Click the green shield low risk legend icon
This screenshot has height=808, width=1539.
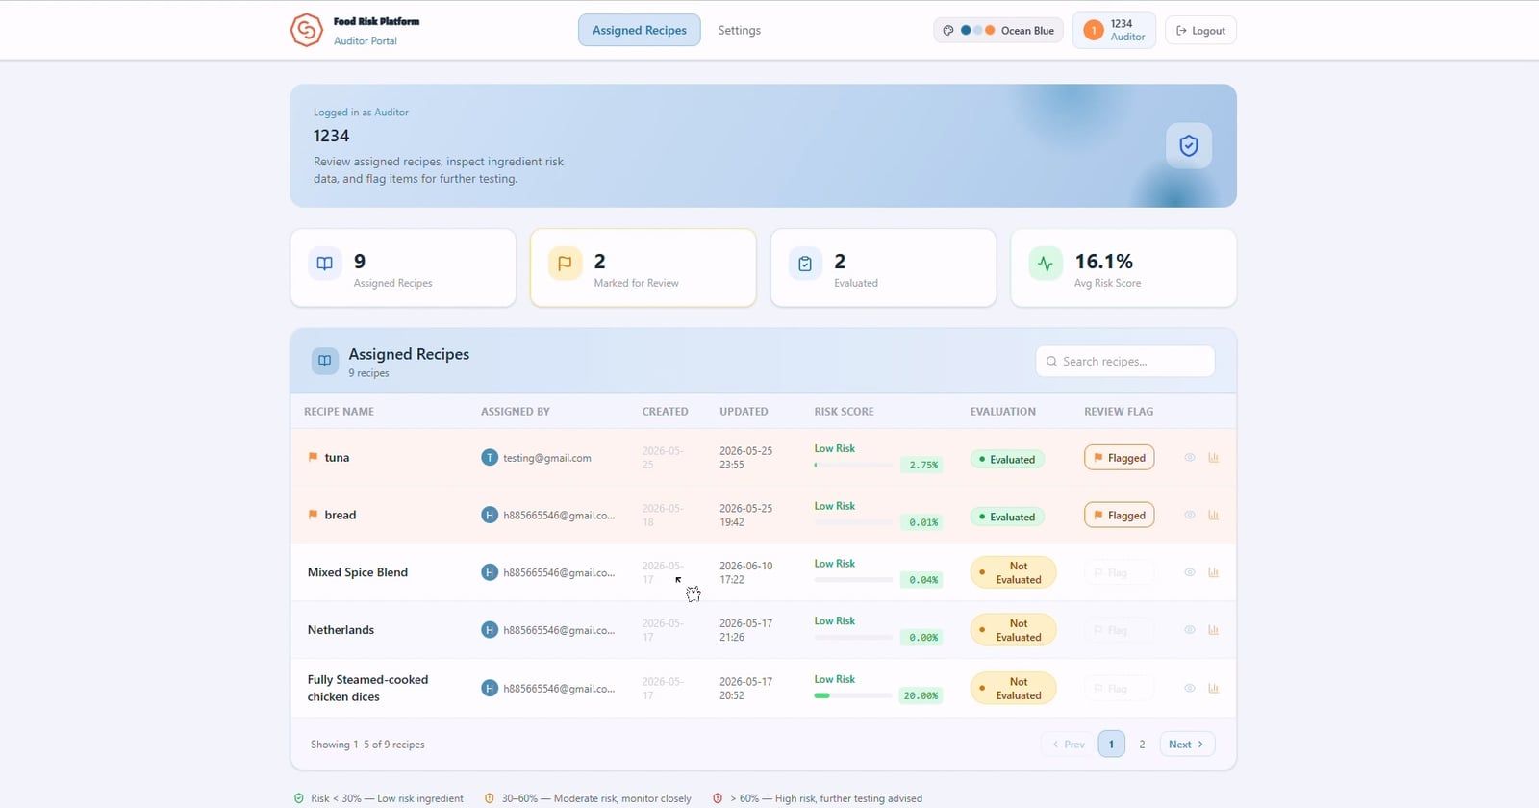coord(298,798)
